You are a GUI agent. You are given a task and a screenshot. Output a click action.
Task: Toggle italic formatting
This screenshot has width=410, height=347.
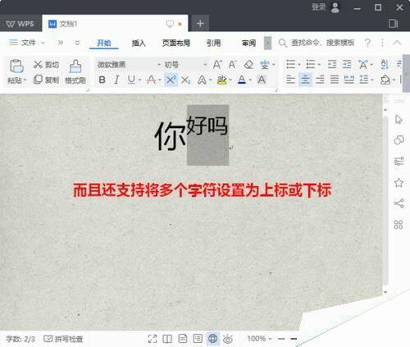[116, 80]
